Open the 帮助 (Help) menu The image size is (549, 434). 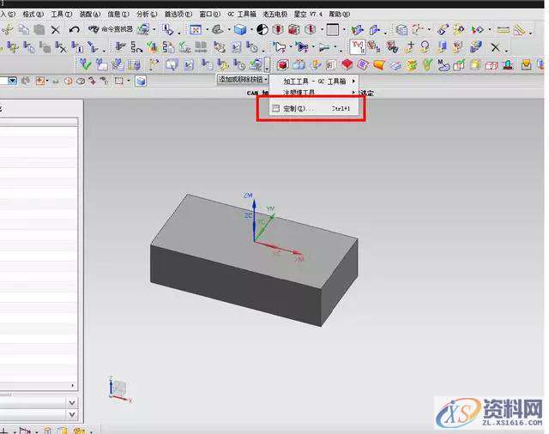[x=338, y=15]
